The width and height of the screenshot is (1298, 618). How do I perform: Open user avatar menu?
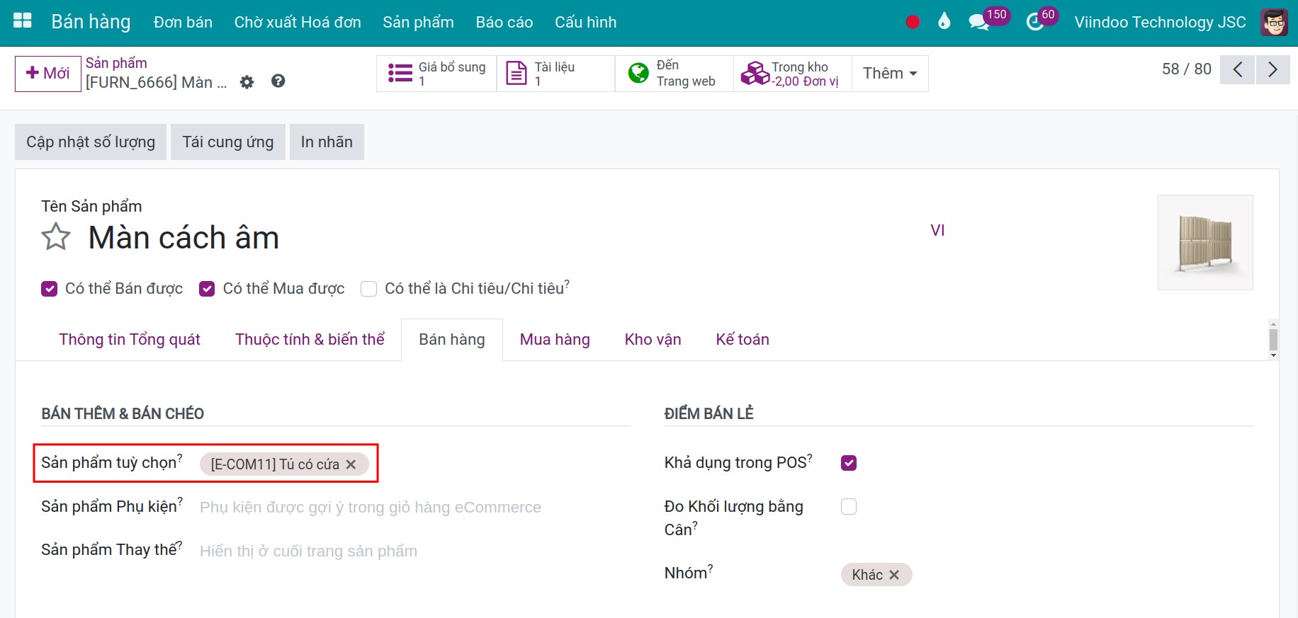[x=1274, y=22]
